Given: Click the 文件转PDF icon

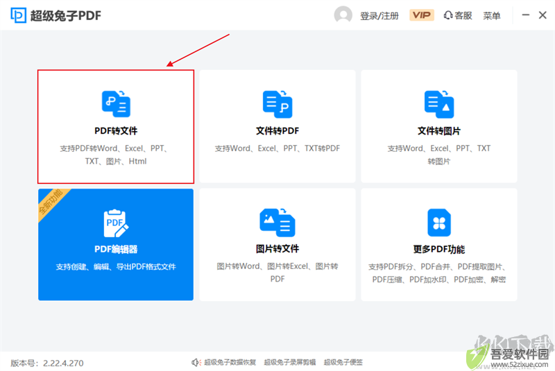Looking at the screenshot, I should coord(277,104).
